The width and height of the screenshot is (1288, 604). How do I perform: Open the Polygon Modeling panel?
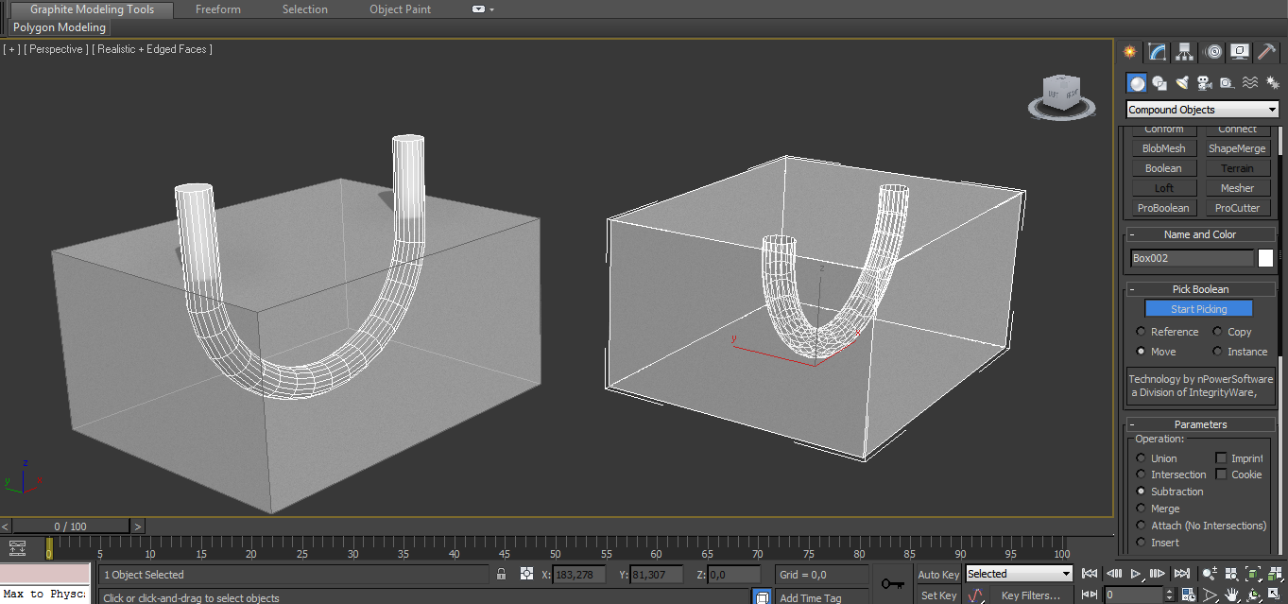coord(60,27)
